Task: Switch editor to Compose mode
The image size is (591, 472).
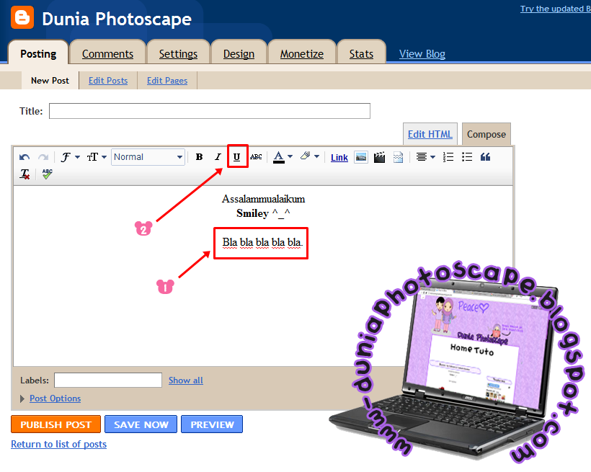Action: (x=486, y=134)
